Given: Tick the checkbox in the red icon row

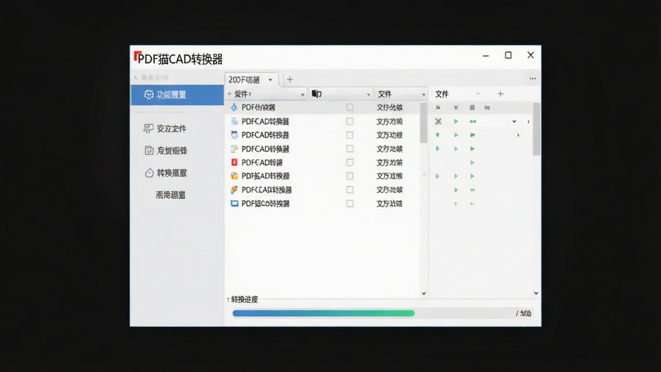Looking at the screenshot, I should pos(350,162).
